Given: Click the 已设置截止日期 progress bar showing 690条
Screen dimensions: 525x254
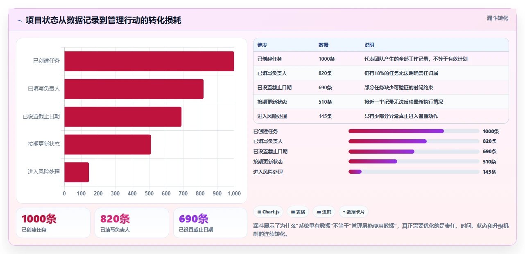Looking at the screenshot, I should [x=414, y=152].
